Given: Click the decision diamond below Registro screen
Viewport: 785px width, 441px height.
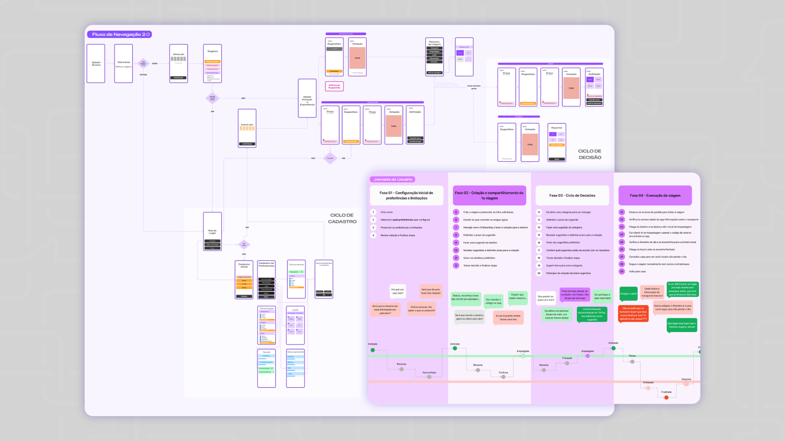Looking at the screenshot, I should click(212, 98).
